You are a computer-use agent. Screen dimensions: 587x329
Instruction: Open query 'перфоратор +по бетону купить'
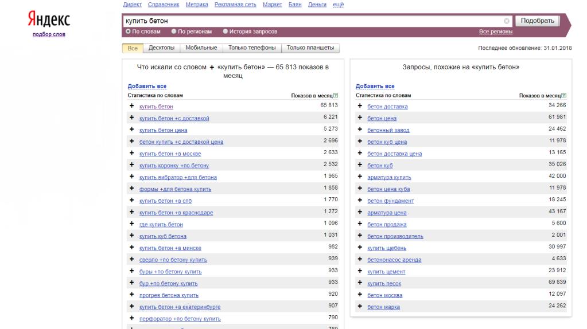[x=180, y=319]
